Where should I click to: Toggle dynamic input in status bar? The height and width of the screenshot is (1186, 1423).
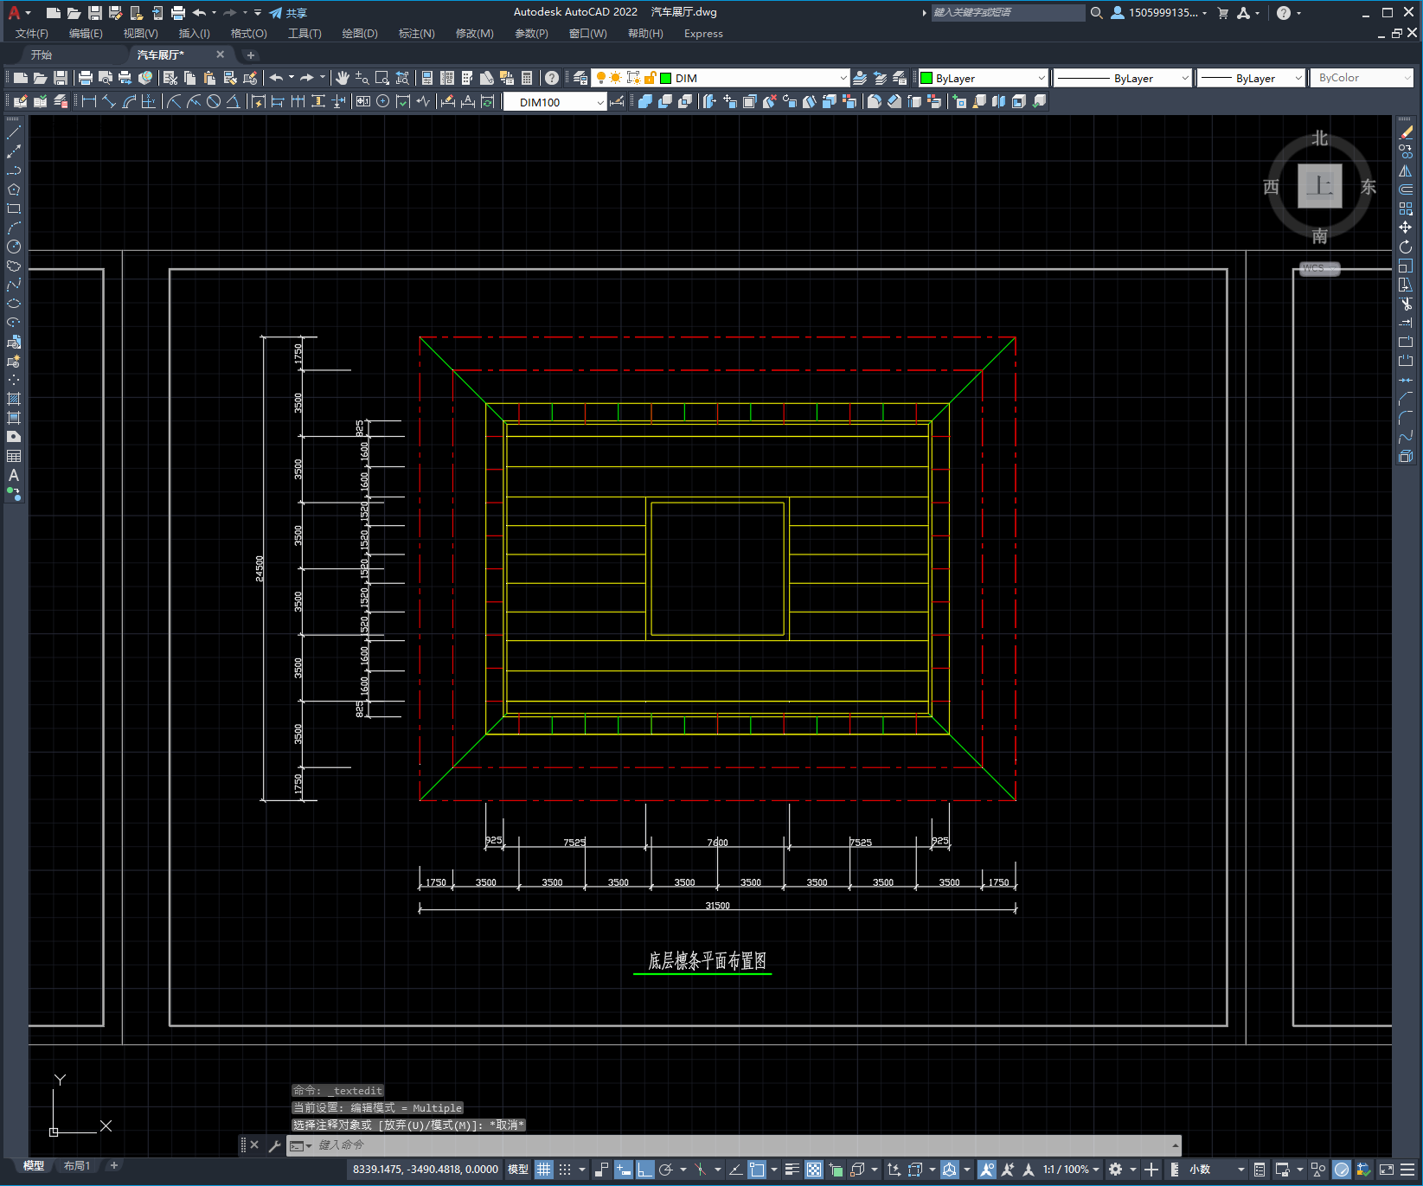tap(624, 1170)
